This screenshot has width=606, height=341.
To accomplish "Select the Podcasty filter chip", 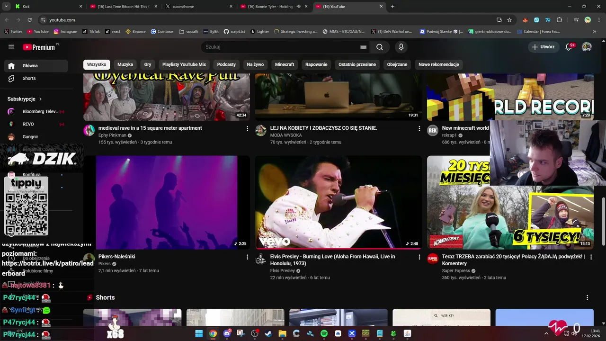I will [226, 64].
